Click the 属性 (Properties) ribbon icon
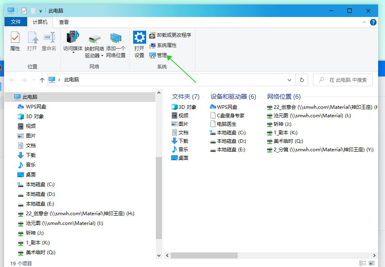Screen dimensions: 385x267 click(15, 41)
